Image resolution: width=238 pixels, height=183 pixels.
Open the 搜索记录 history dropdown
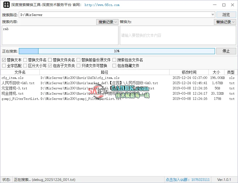pyautogui.click(x=107, y=22)
